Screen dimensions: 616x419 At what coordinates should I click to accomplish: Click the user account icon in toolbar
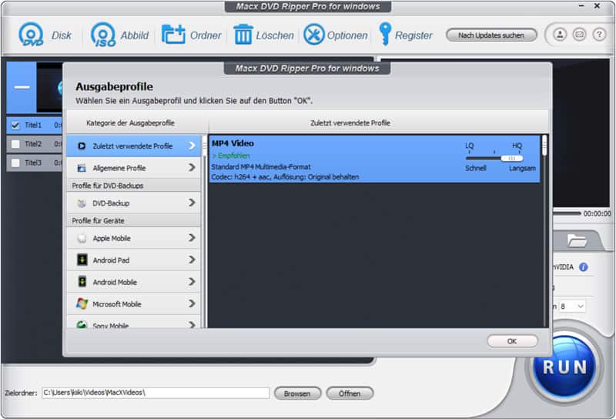click(x=560, y=35)
